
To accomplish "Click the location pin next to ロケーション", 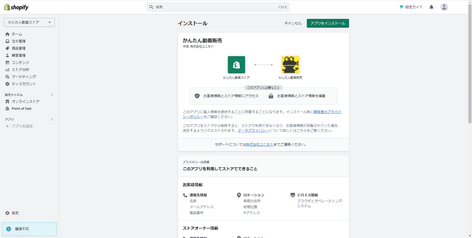I will tap(239, 195).
